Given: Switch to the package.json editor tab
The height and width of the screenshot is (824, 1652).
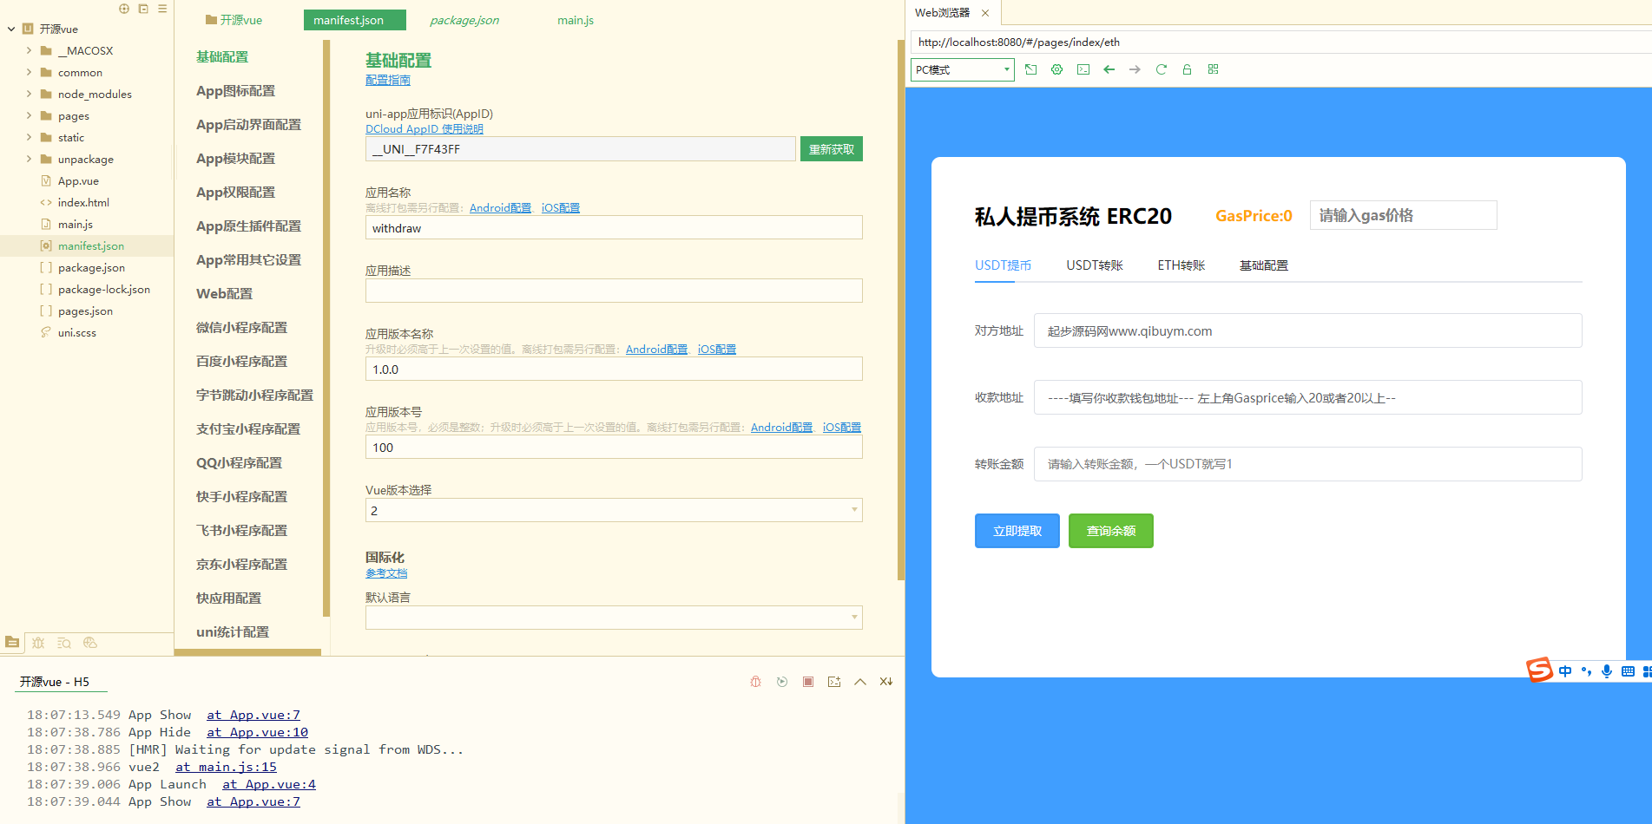Looking at the screenshot, I should [464, 20].
